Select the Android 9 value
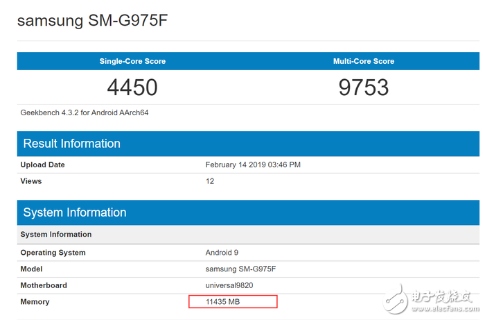Viewport: 485px width, 320px height. click(223, 253)
